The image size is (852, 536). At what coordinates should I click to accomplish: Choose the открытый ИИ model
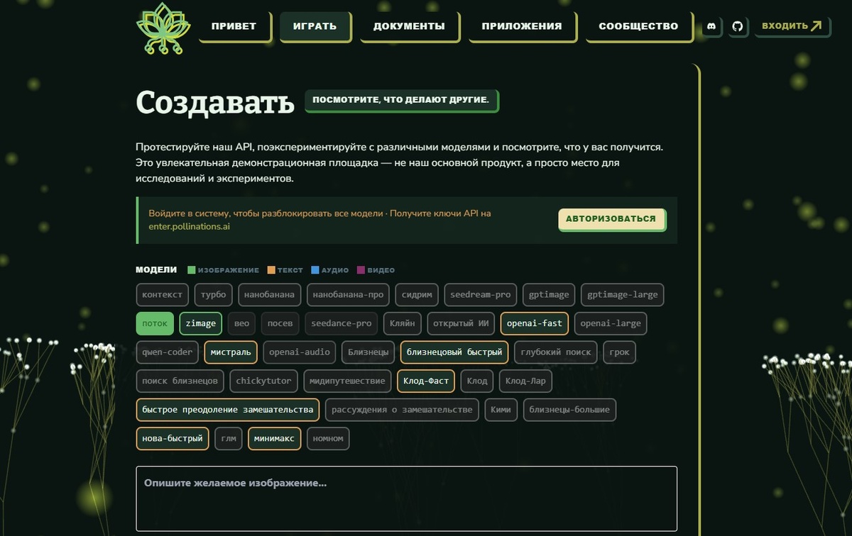click(x=461, y=323)
